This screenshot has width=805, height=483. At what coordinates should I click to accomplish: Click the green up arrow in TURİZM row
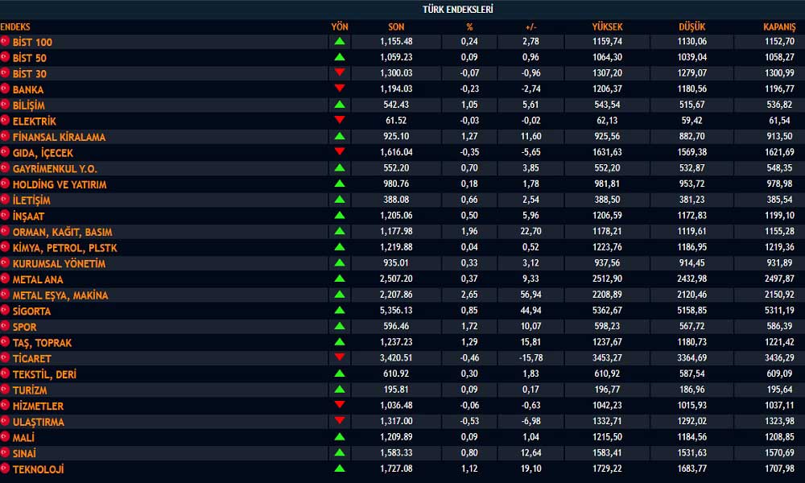pos(340,389)
